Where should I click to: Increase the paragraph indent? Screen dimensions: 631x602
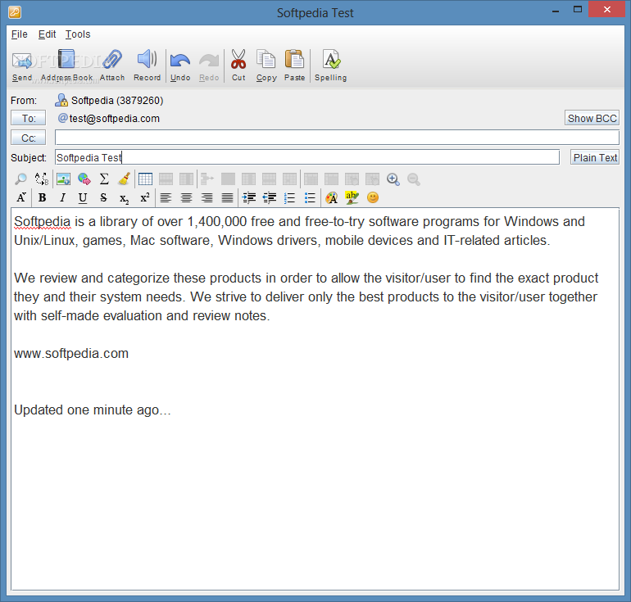coord(249,197)
